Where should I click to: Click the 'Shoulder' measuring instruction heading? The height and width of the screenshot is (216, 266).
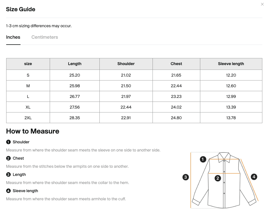tap(21, 142)
